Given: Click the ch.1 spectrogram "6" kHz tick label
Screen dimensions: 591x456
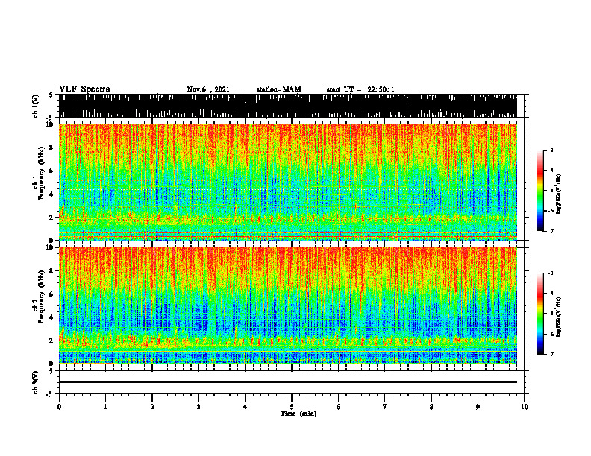Looking at the screenshot, I should point(51,171).
